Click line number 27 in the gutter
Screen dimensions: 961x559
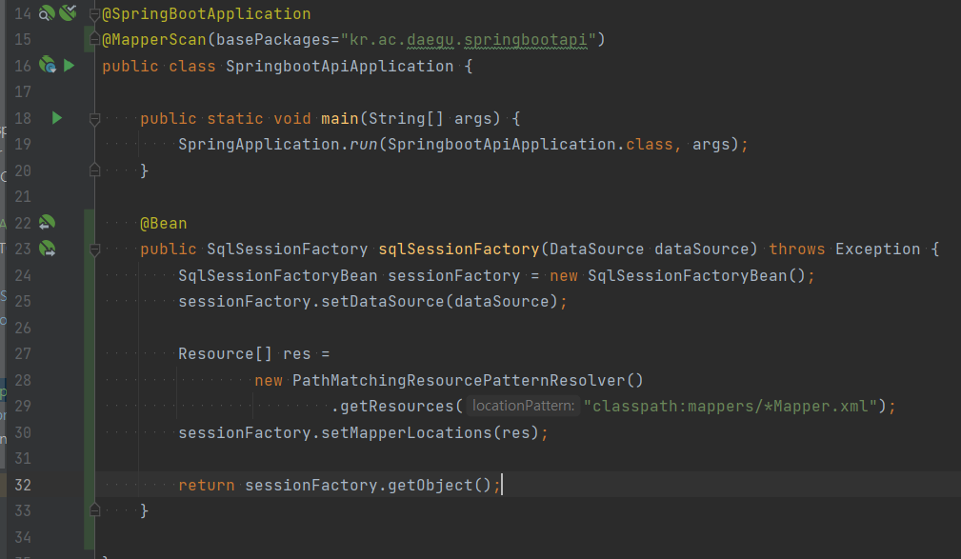click(x=23, y=353)
